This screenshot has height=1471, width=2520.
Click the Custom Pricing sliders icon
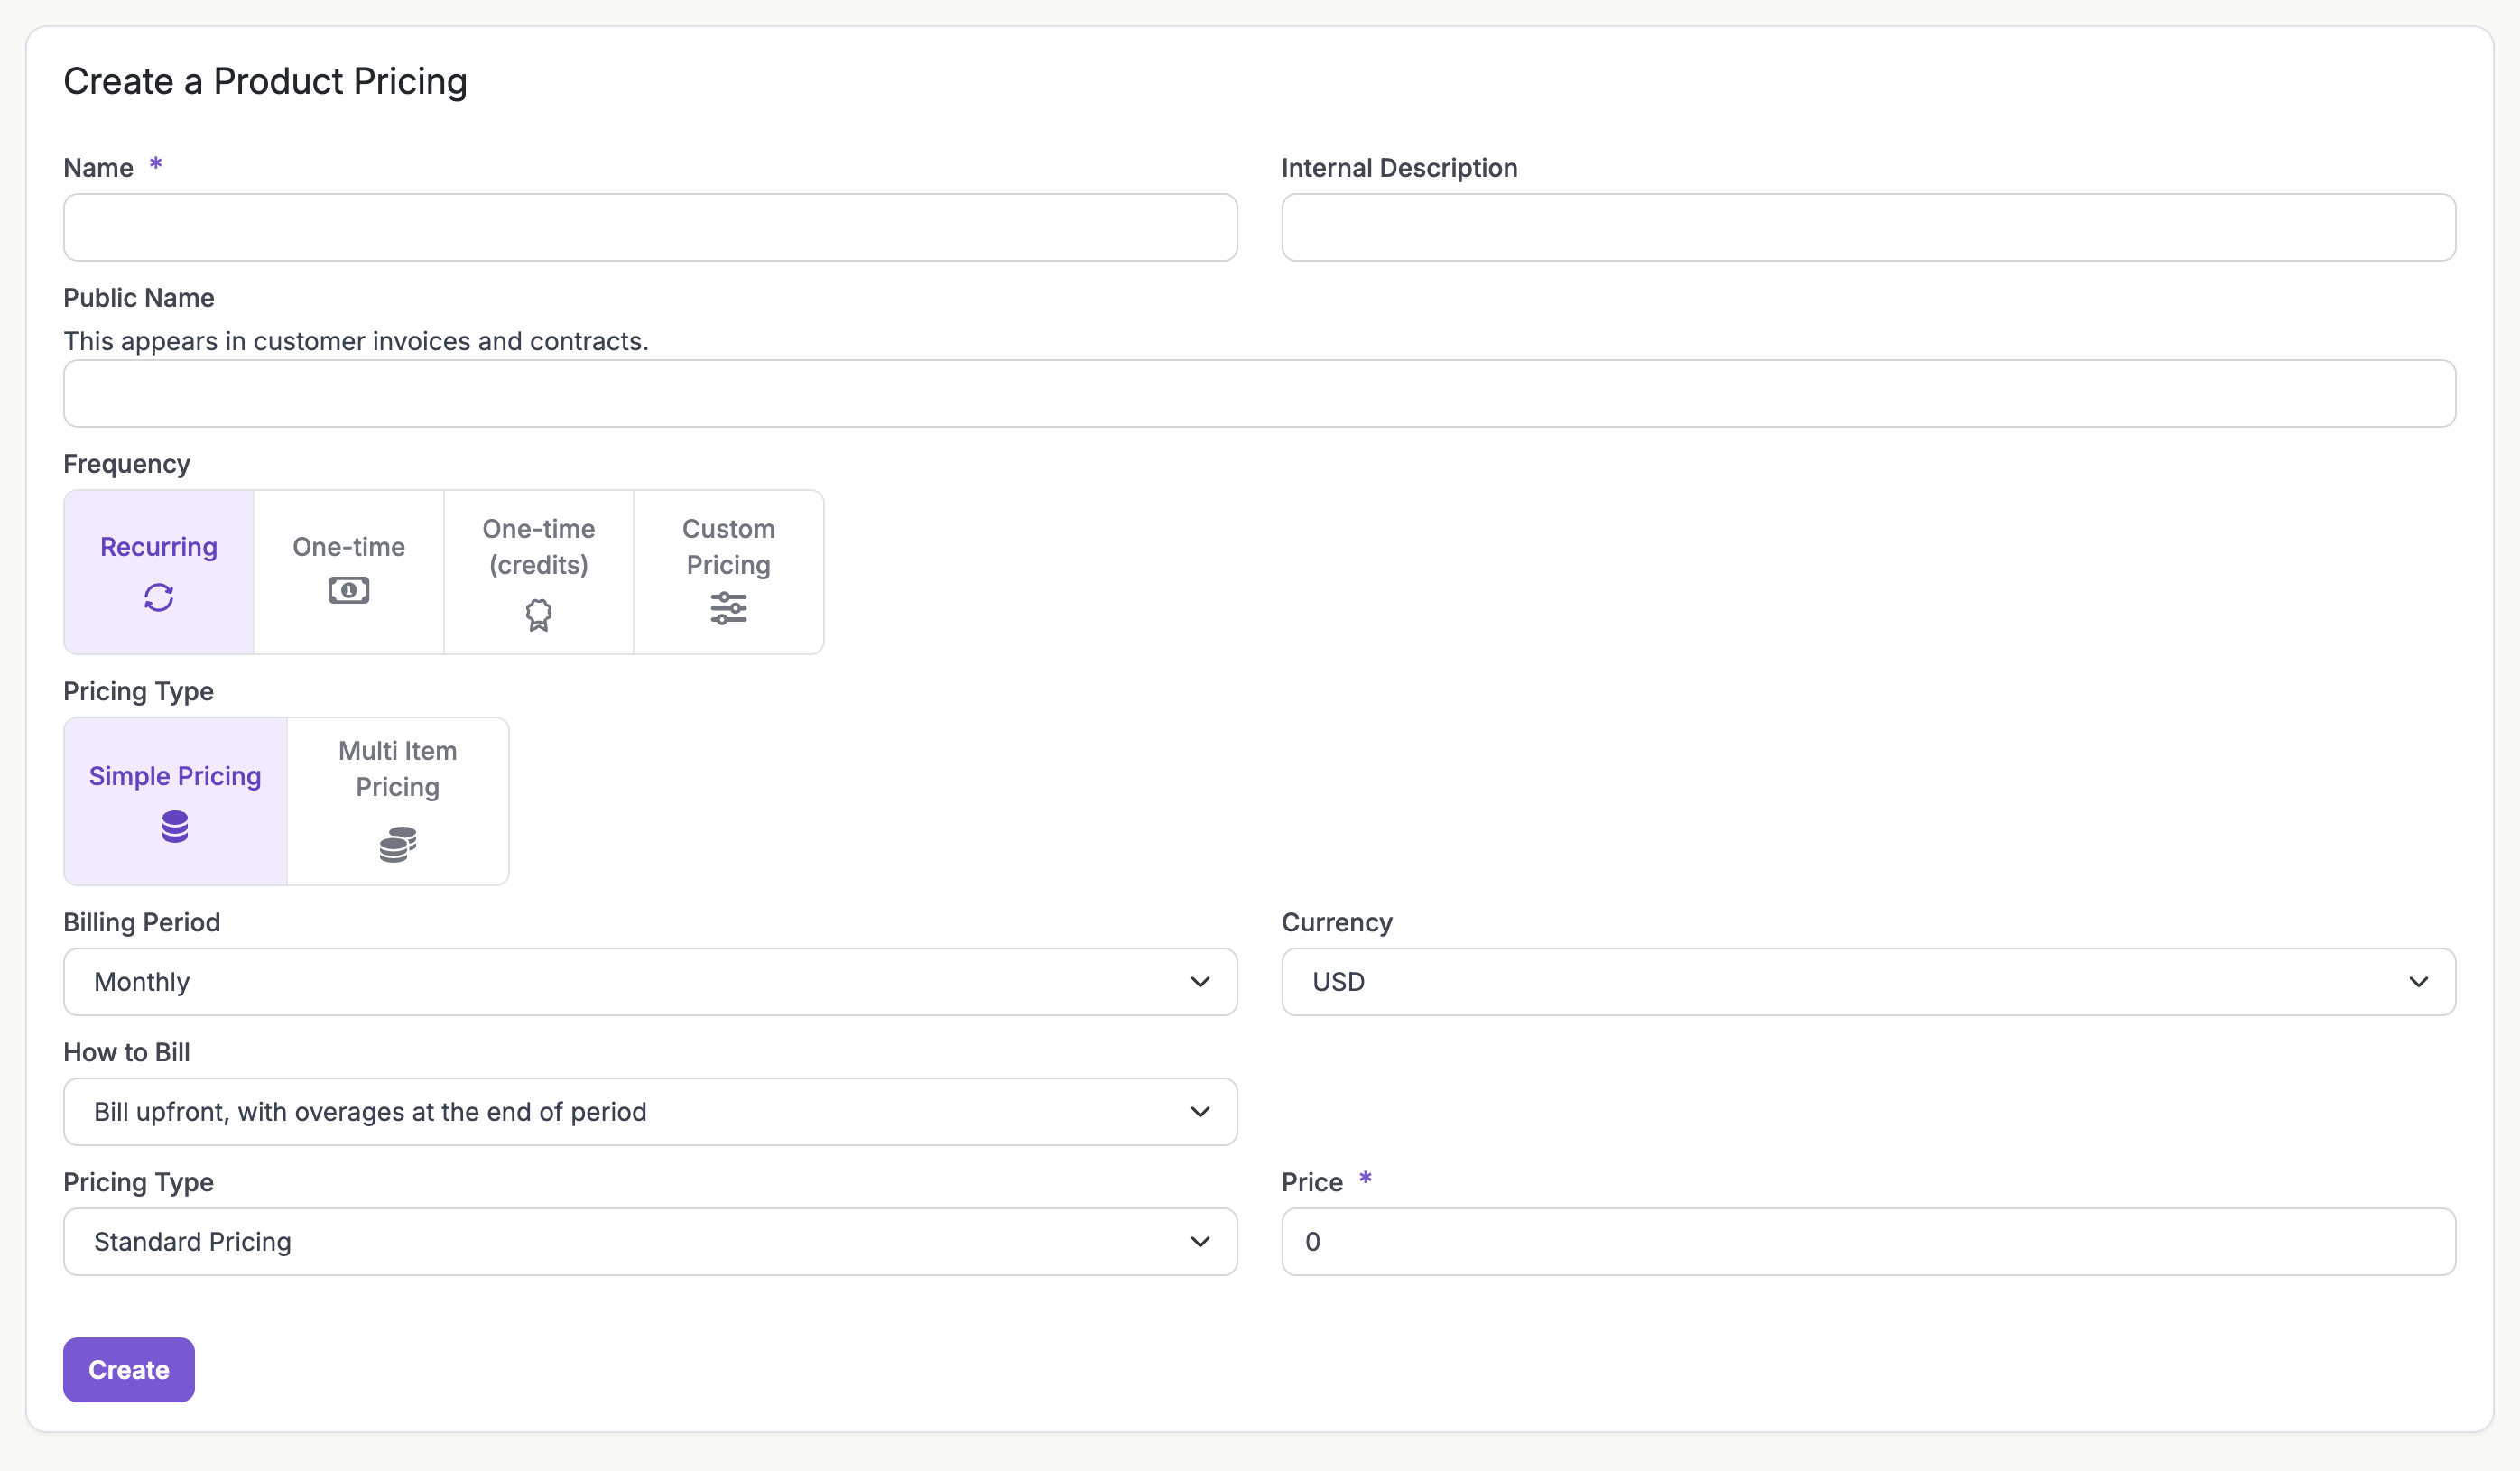click(x=728, y=608)
